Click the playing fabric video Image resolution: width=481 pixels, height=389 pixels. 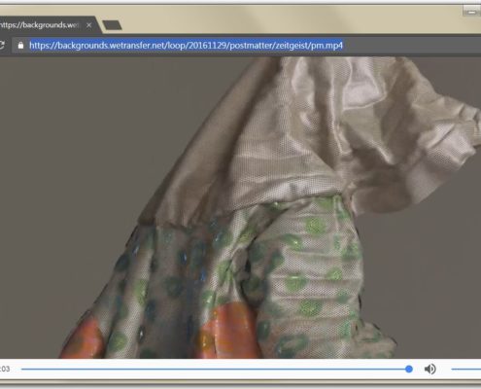coord(240,207)
